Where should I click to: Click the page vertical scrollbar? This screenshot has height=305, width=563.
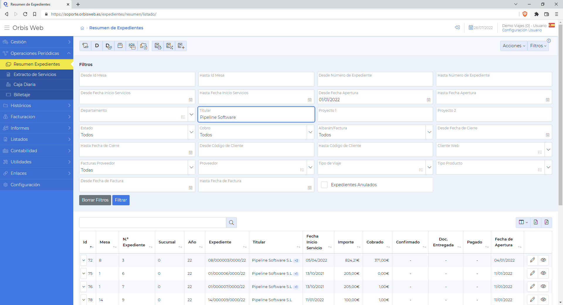point(561,114)
